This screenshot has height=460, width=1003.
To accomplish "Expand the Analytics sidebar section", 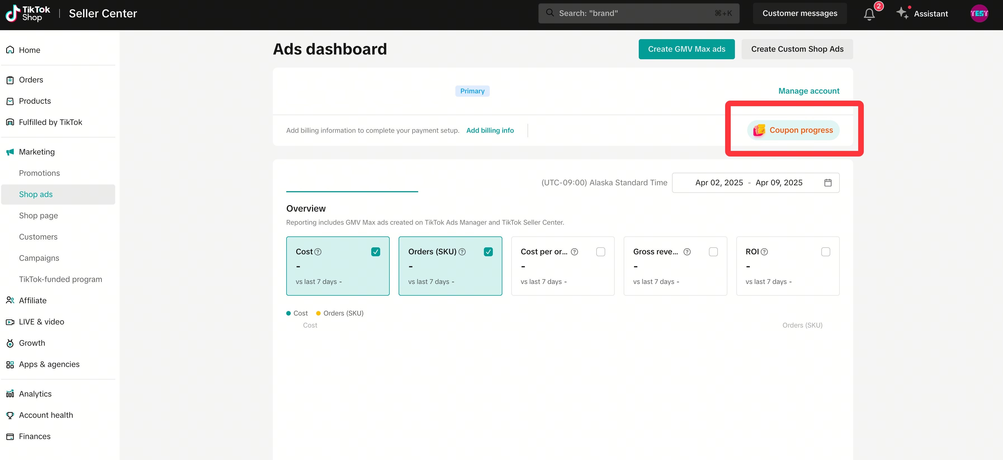I will point(58,394).
